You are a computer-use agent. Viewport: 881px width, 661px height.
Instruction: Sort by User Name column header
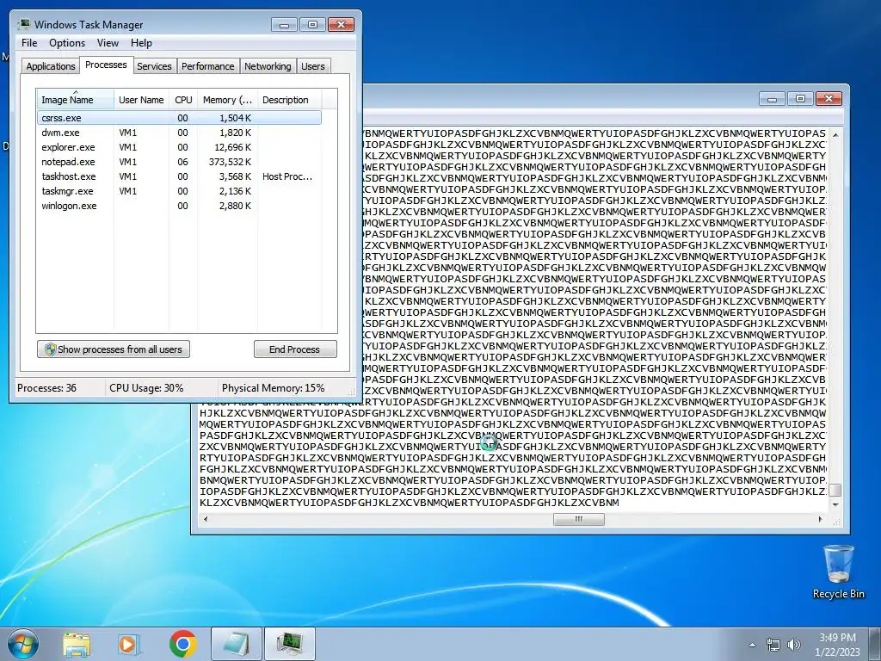click(x=141, y=100)
